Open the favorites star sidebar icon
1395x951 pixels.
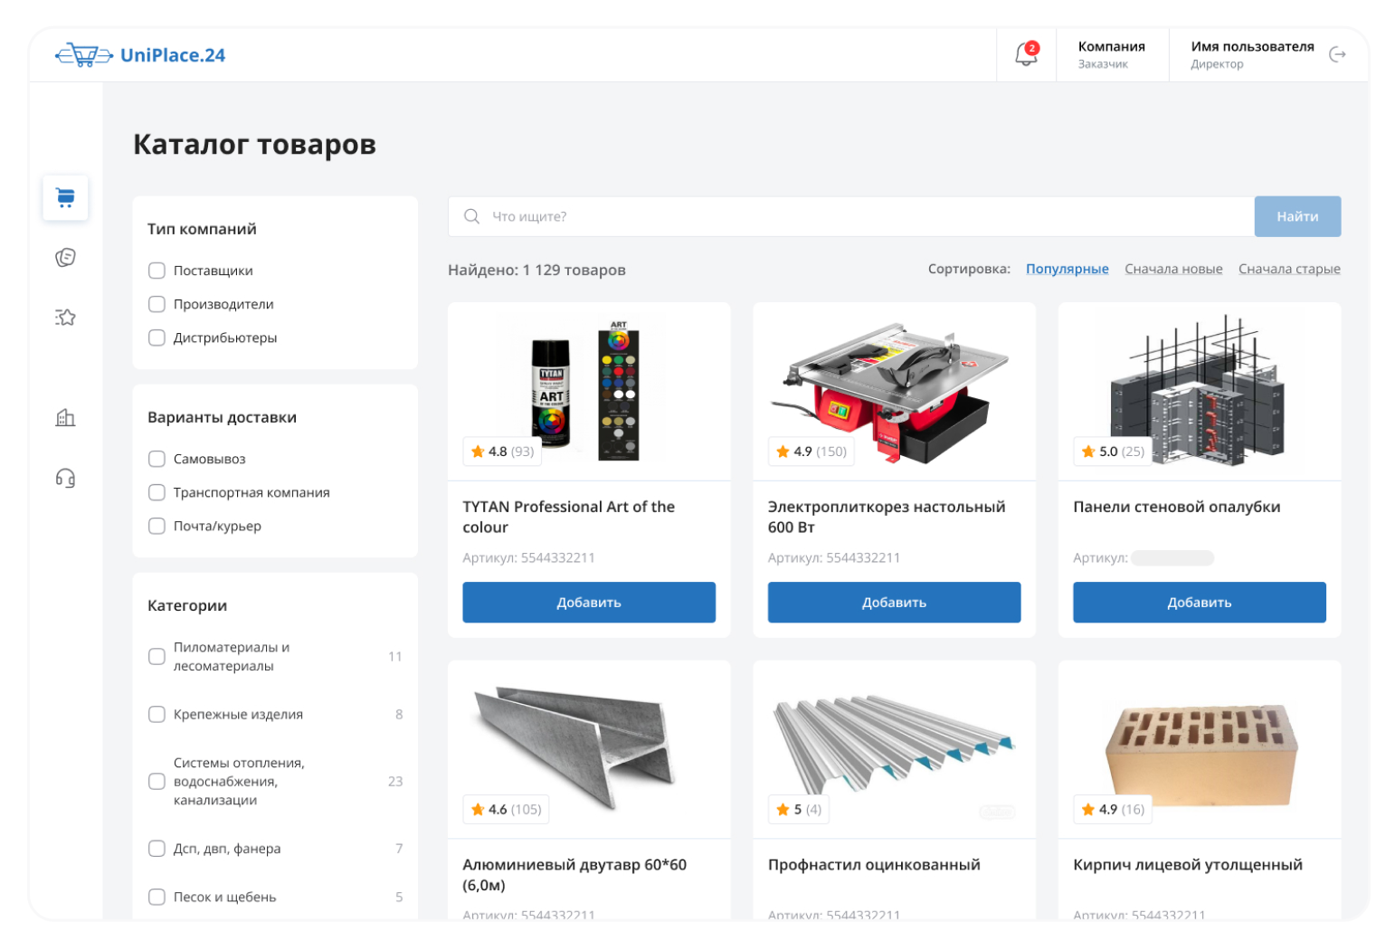[65, 318]
